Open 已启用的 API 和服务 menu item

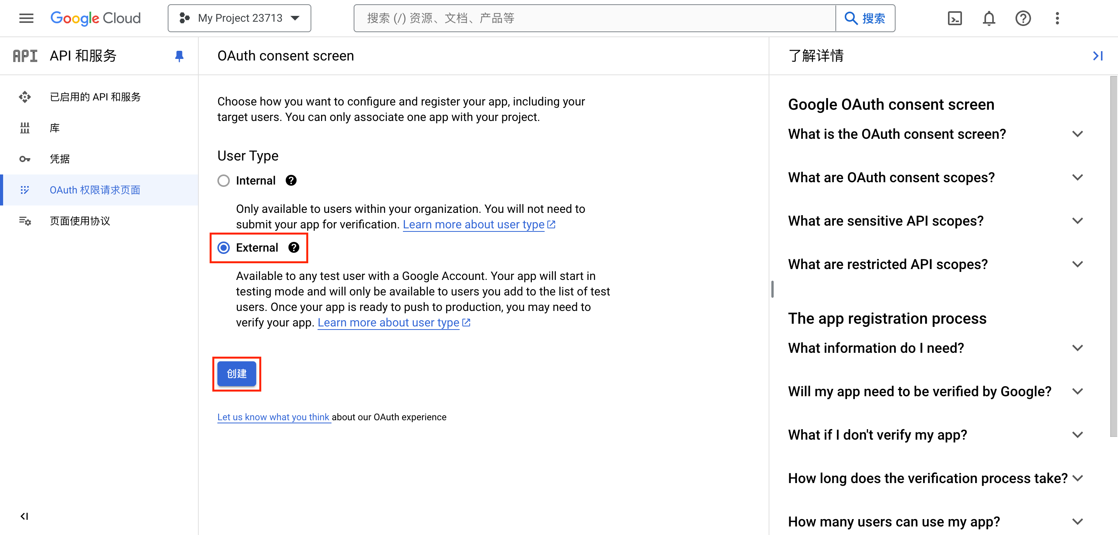pyautogui.click(x=99, y=97)
